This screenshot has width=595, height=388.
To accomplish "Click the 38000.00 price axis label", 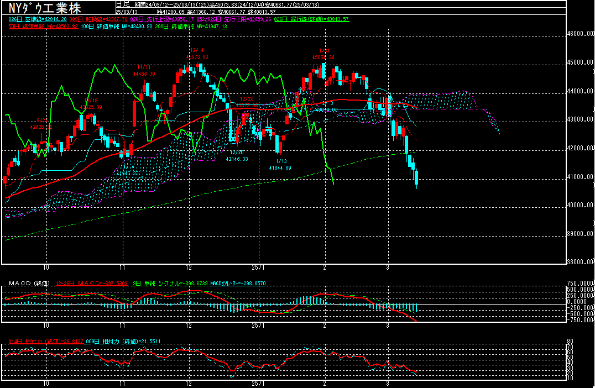I will [x=580, y=261].
